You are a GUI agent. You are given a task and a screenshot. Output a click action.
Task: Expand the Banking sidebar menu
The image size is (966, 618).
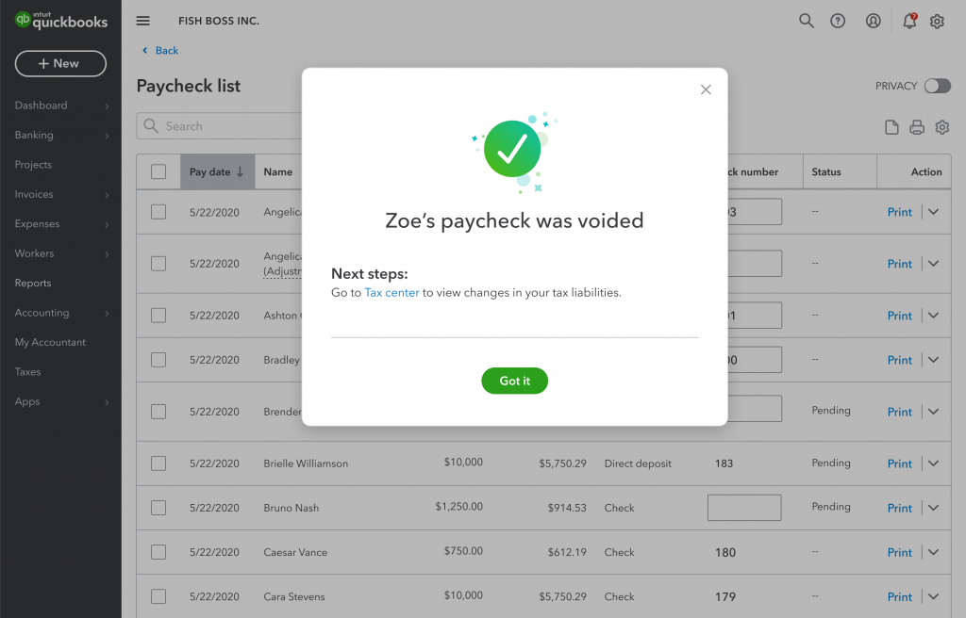pyautogui.click(x=60, y=135)
